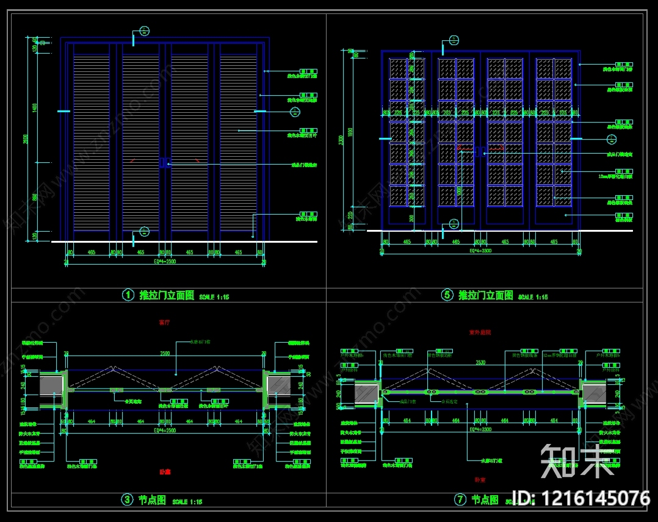Click "EQ*4=2500" dimension under drawing 1 elevation
This screenshot has width=658, height=522.
[165, 261]
